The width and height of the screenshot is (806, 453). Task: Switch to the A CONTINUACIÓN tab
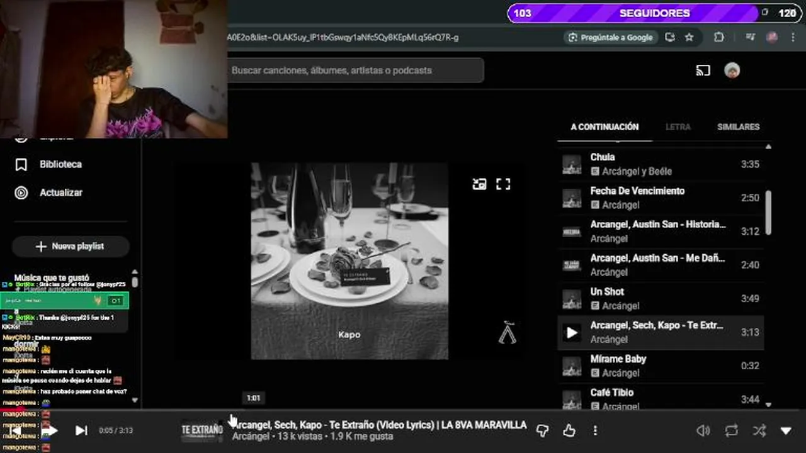604,126
